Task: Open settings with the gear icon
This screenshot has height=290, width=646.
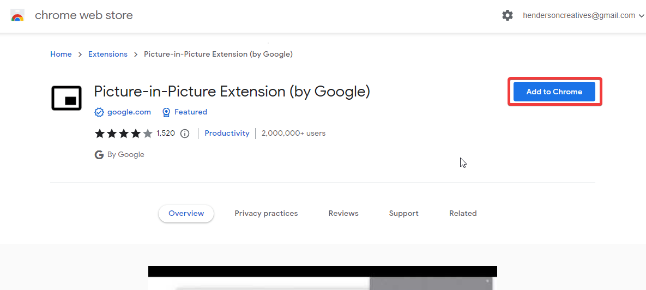Action: (x=508, y=15)
